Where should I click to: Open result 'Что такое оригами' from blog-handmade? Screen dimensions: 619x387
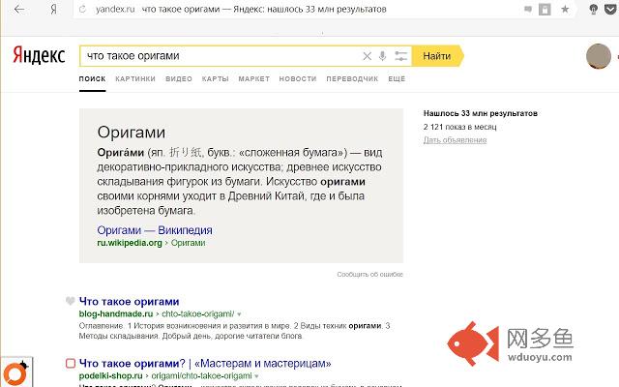point(129,301)
